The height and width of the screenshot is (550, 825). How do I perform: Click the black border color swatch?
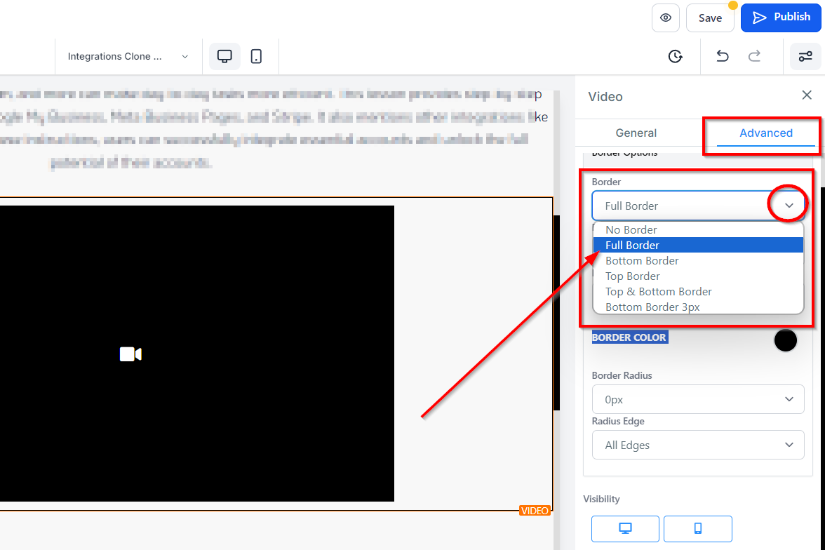coord(785,340)
